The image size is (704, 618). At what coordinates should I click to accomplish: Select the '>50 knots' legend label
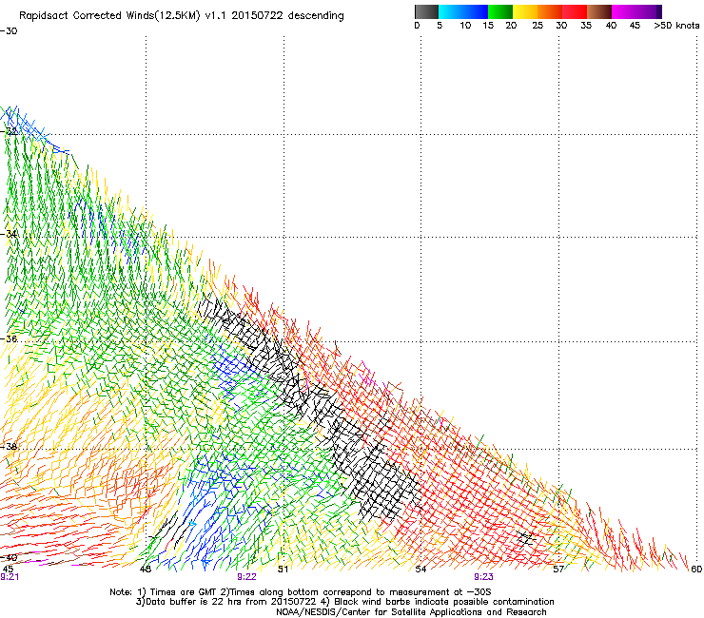[x=676, y=26]
